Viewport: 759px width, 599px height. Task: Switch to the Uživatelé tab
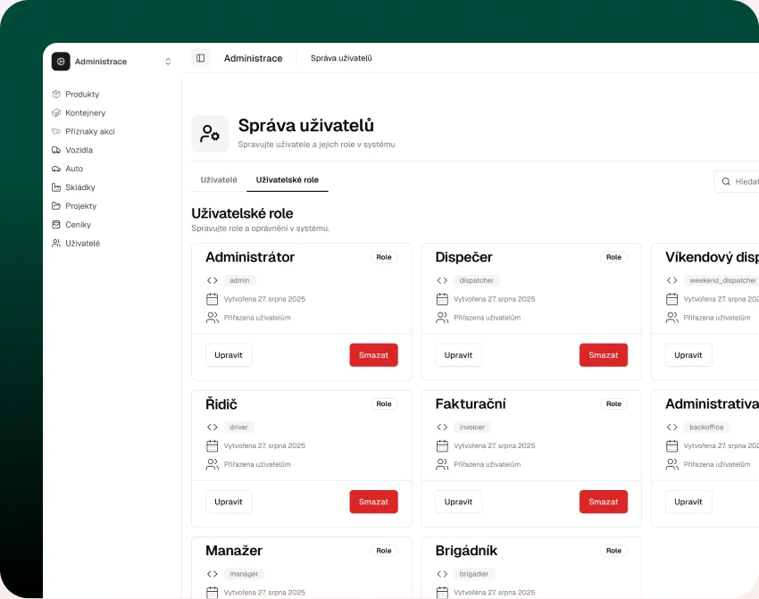click(219, 179)
